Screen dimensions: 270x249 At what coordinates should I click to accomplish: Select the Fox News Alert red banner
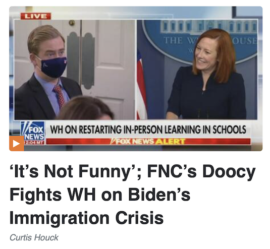(x=148, y=141)
